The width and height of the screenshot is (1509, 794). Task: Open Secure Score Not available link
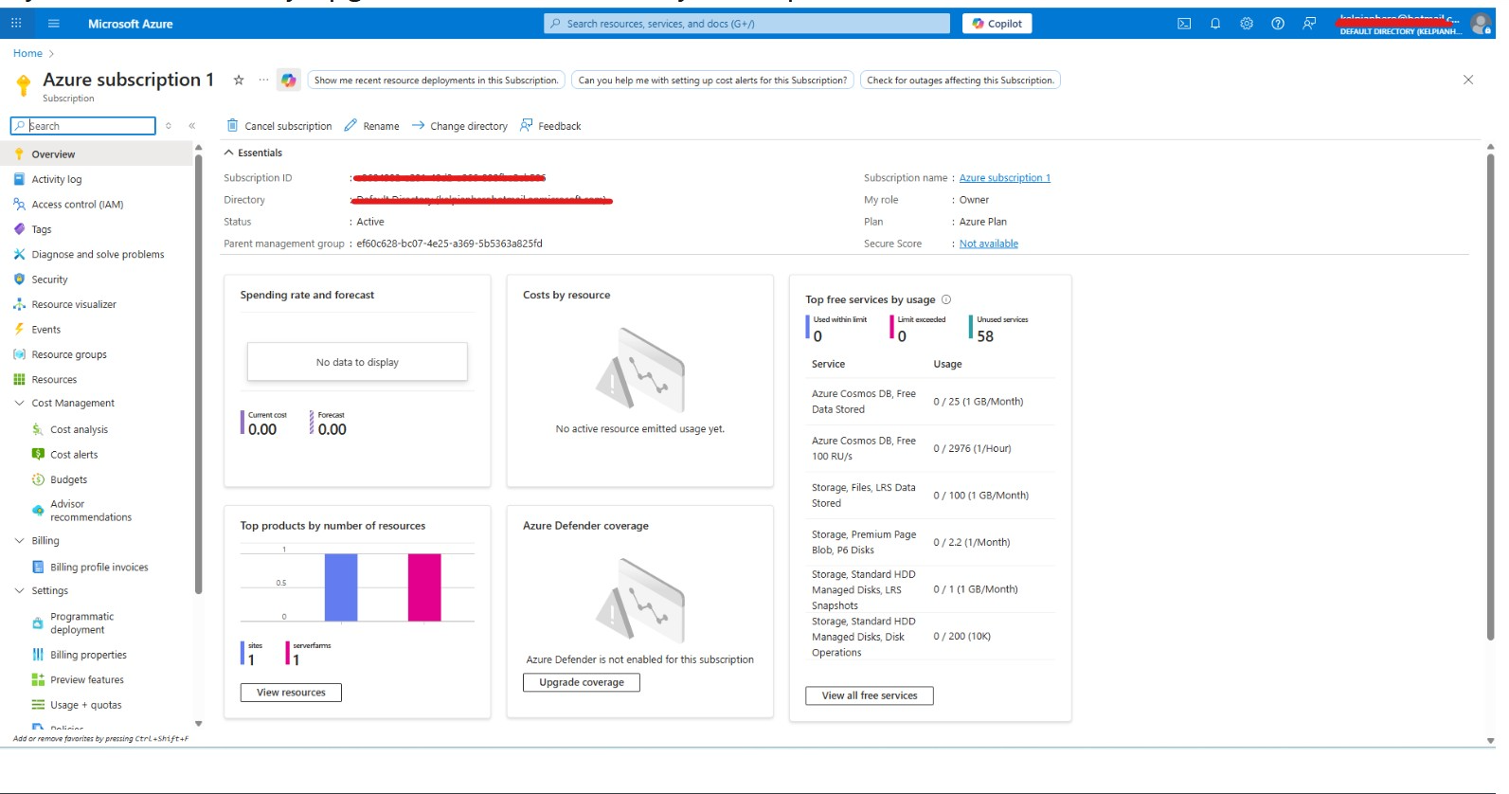point(988,244)
